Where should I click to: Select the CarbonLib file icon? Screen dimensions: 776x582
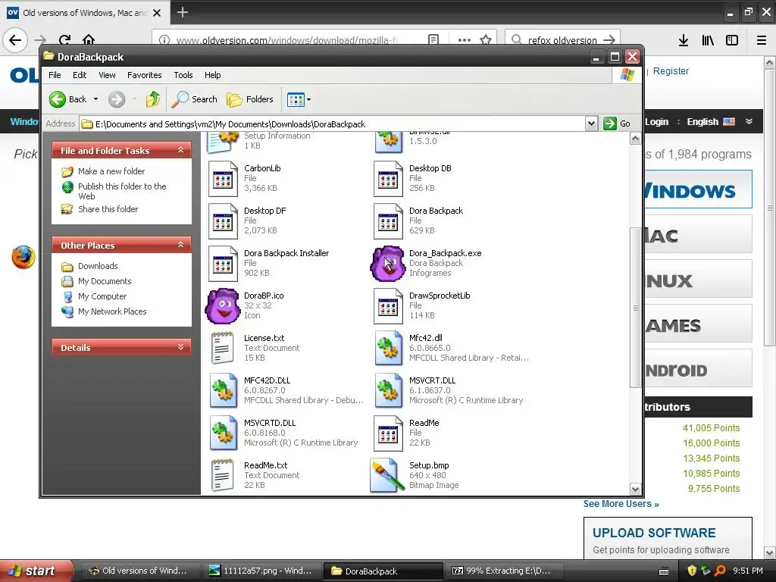[223, 179]
